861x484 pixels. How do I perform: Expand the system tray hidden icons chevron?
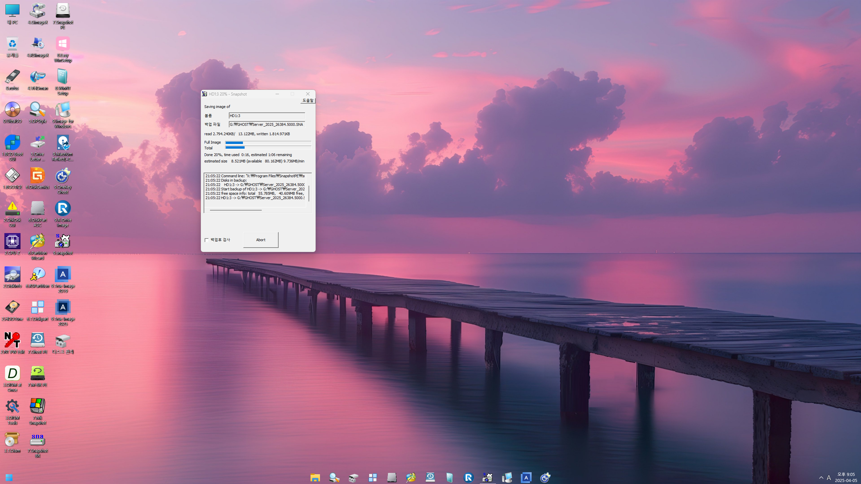click(821, 478)
